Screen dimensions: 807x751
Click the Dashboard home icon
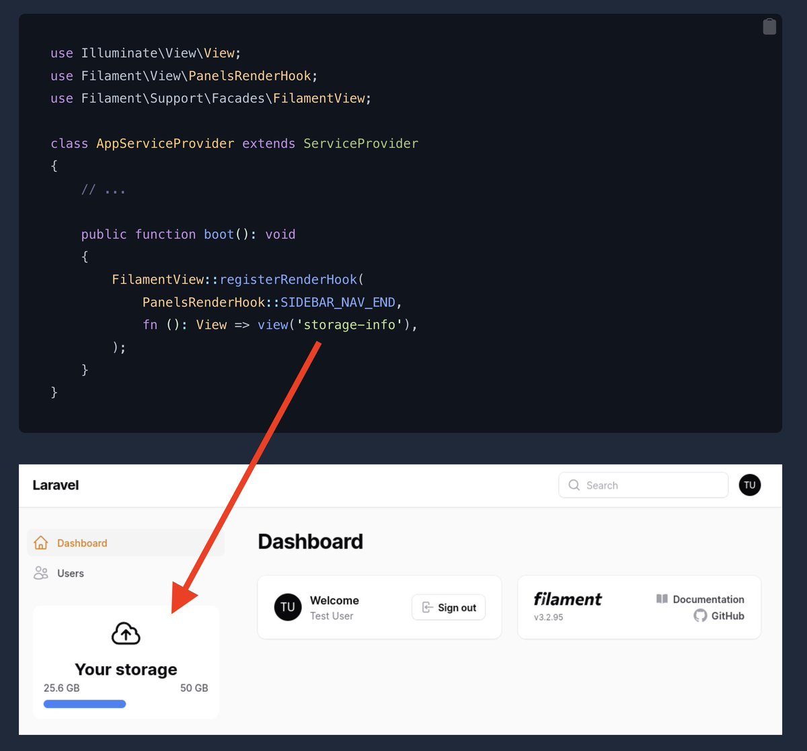coord(41,543)
